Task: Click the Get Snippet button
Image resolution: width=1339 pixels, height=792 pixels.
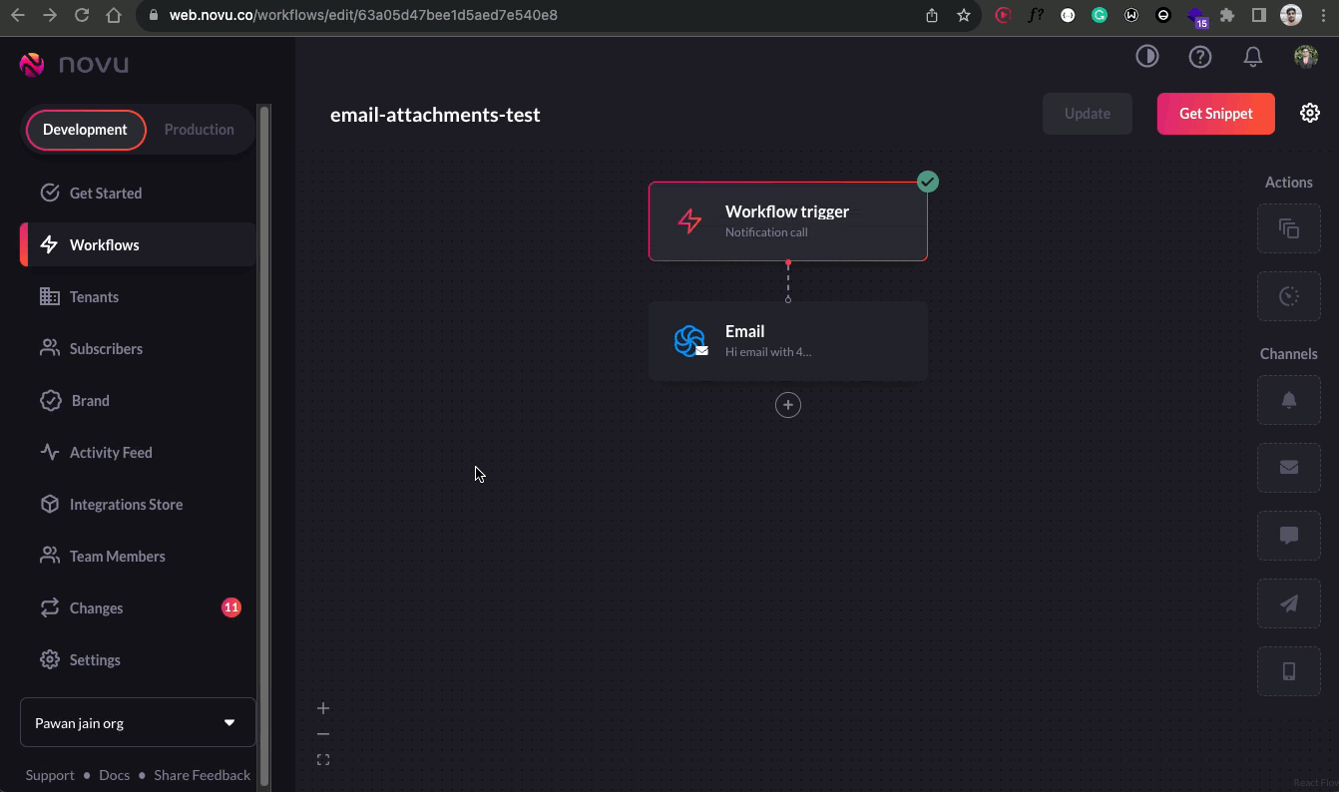Action: tap(1216, 114)
